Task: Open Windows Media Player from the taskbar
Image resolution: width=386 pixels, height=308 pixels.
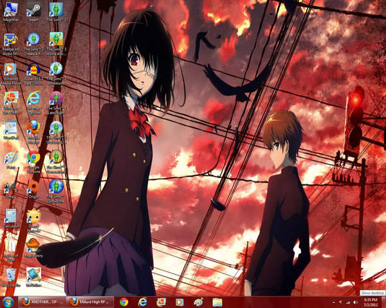Action: (179, 302)
